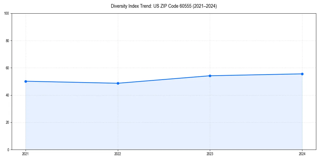Screen dimensions: 320x160
Task: Click the empty plot area above the line
Action: (160, 40)
